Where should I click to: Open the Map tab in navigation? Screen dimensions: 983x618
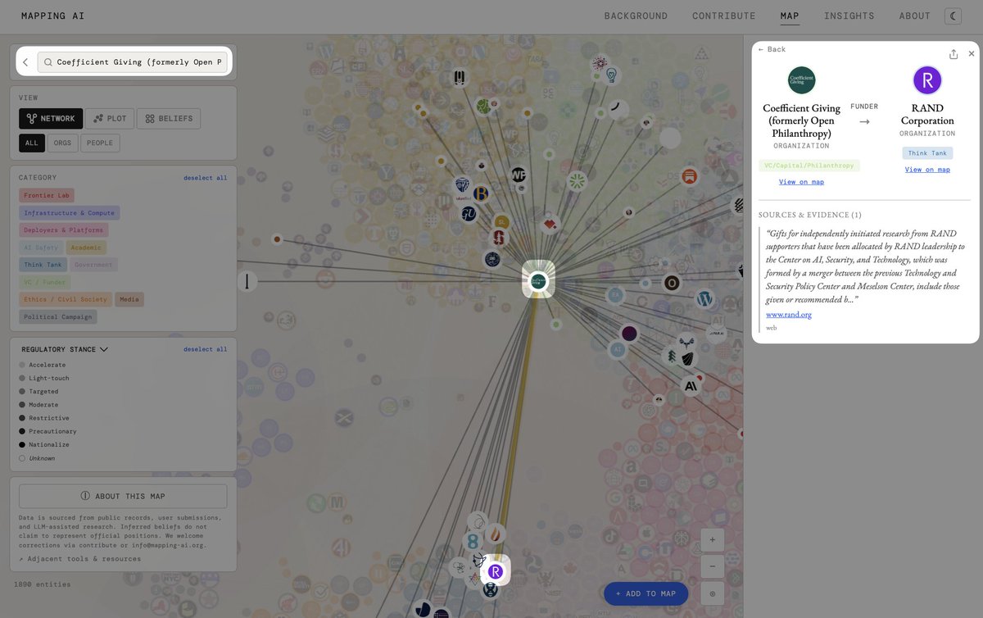tap(790, 16)
